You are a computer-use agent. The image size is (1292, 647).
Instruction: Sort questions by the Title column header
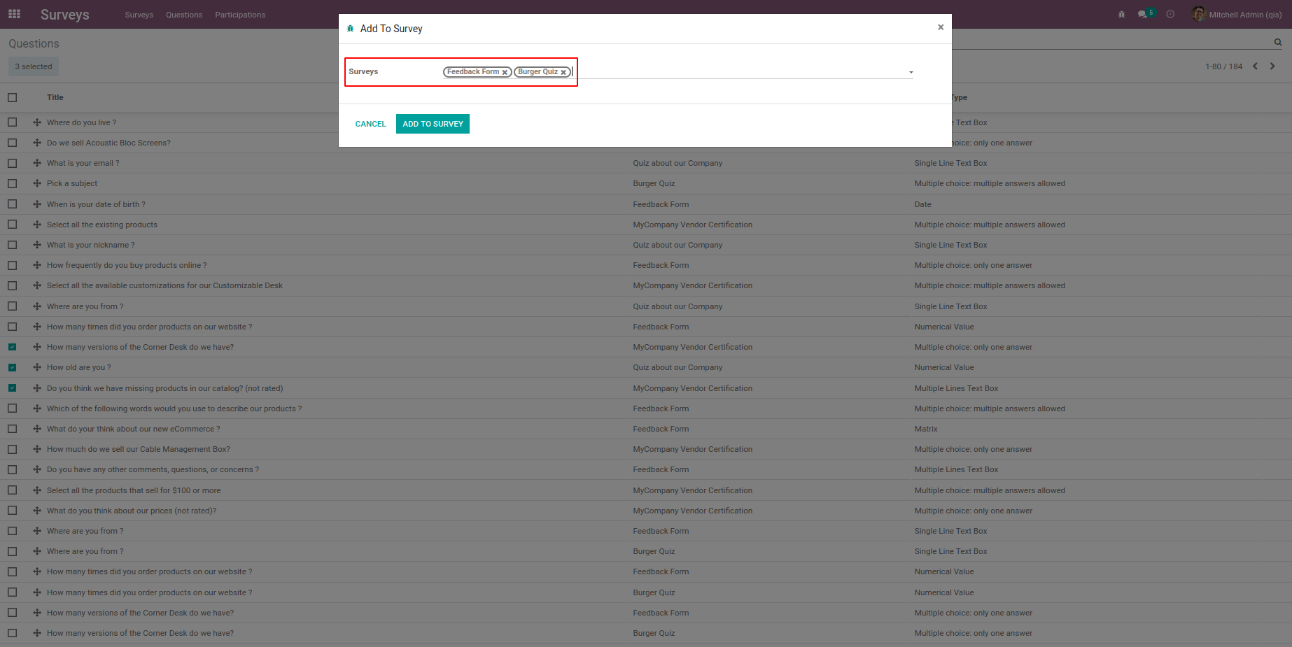(55, 97)
